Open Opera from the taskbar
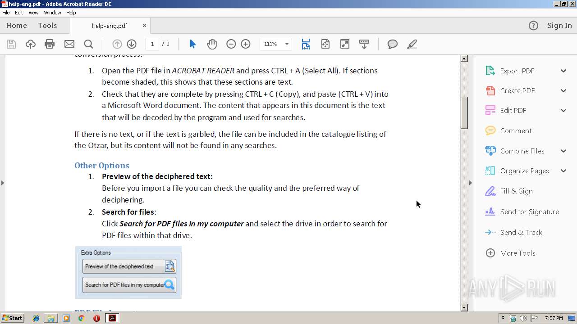 pos(96,318)
